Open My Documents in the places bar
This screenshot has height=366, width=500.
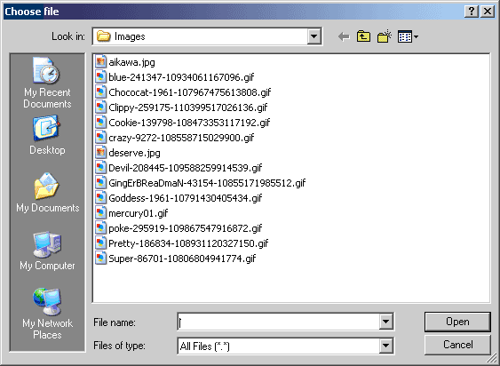tap(47, 193)
